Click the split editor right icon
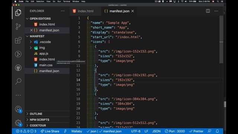This screenshot has width=238, height=134. (208, 11)
